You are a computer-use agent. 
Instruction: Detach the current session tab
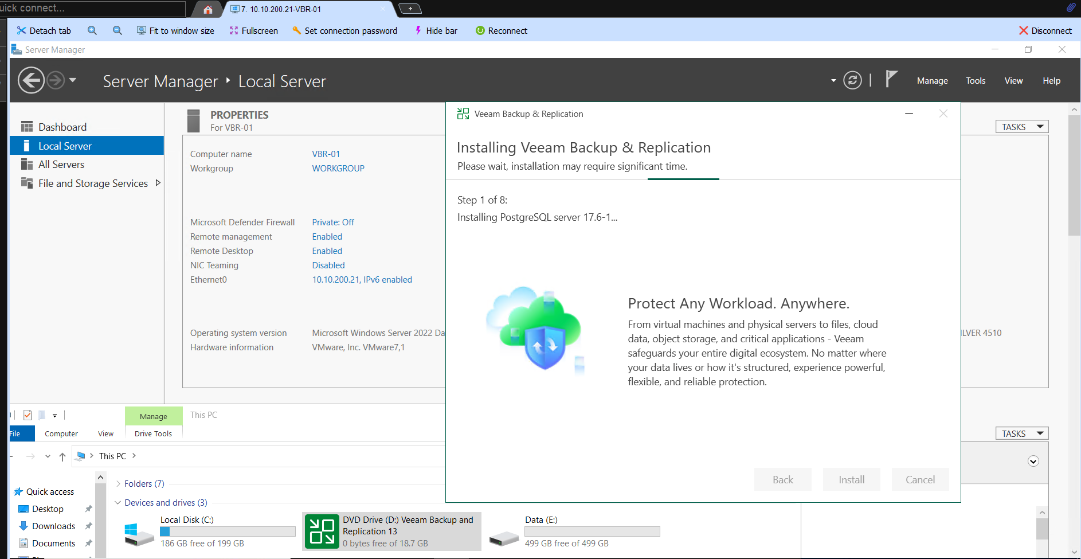44,30
